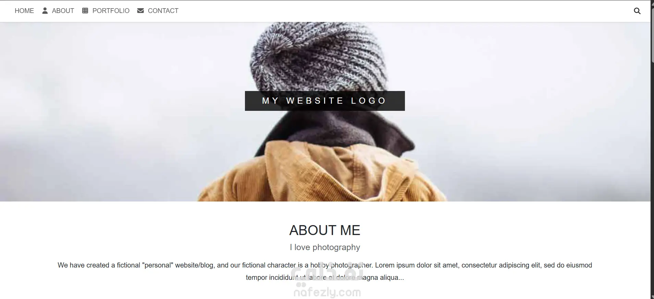The height and width of the screenshot is (299, 654).
Task: Select the PORTFOLIO navigation text link
Action: click(111, 11)
